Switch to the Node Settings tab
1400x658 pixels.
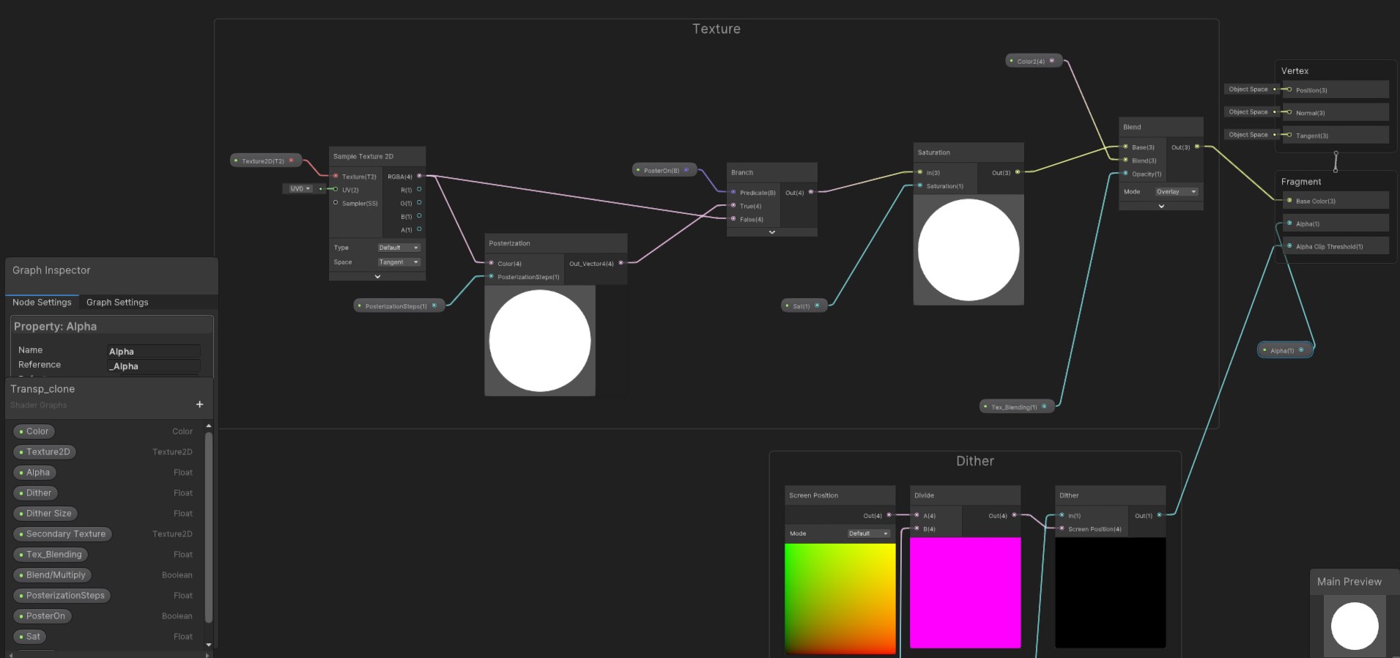click(42, 302)
